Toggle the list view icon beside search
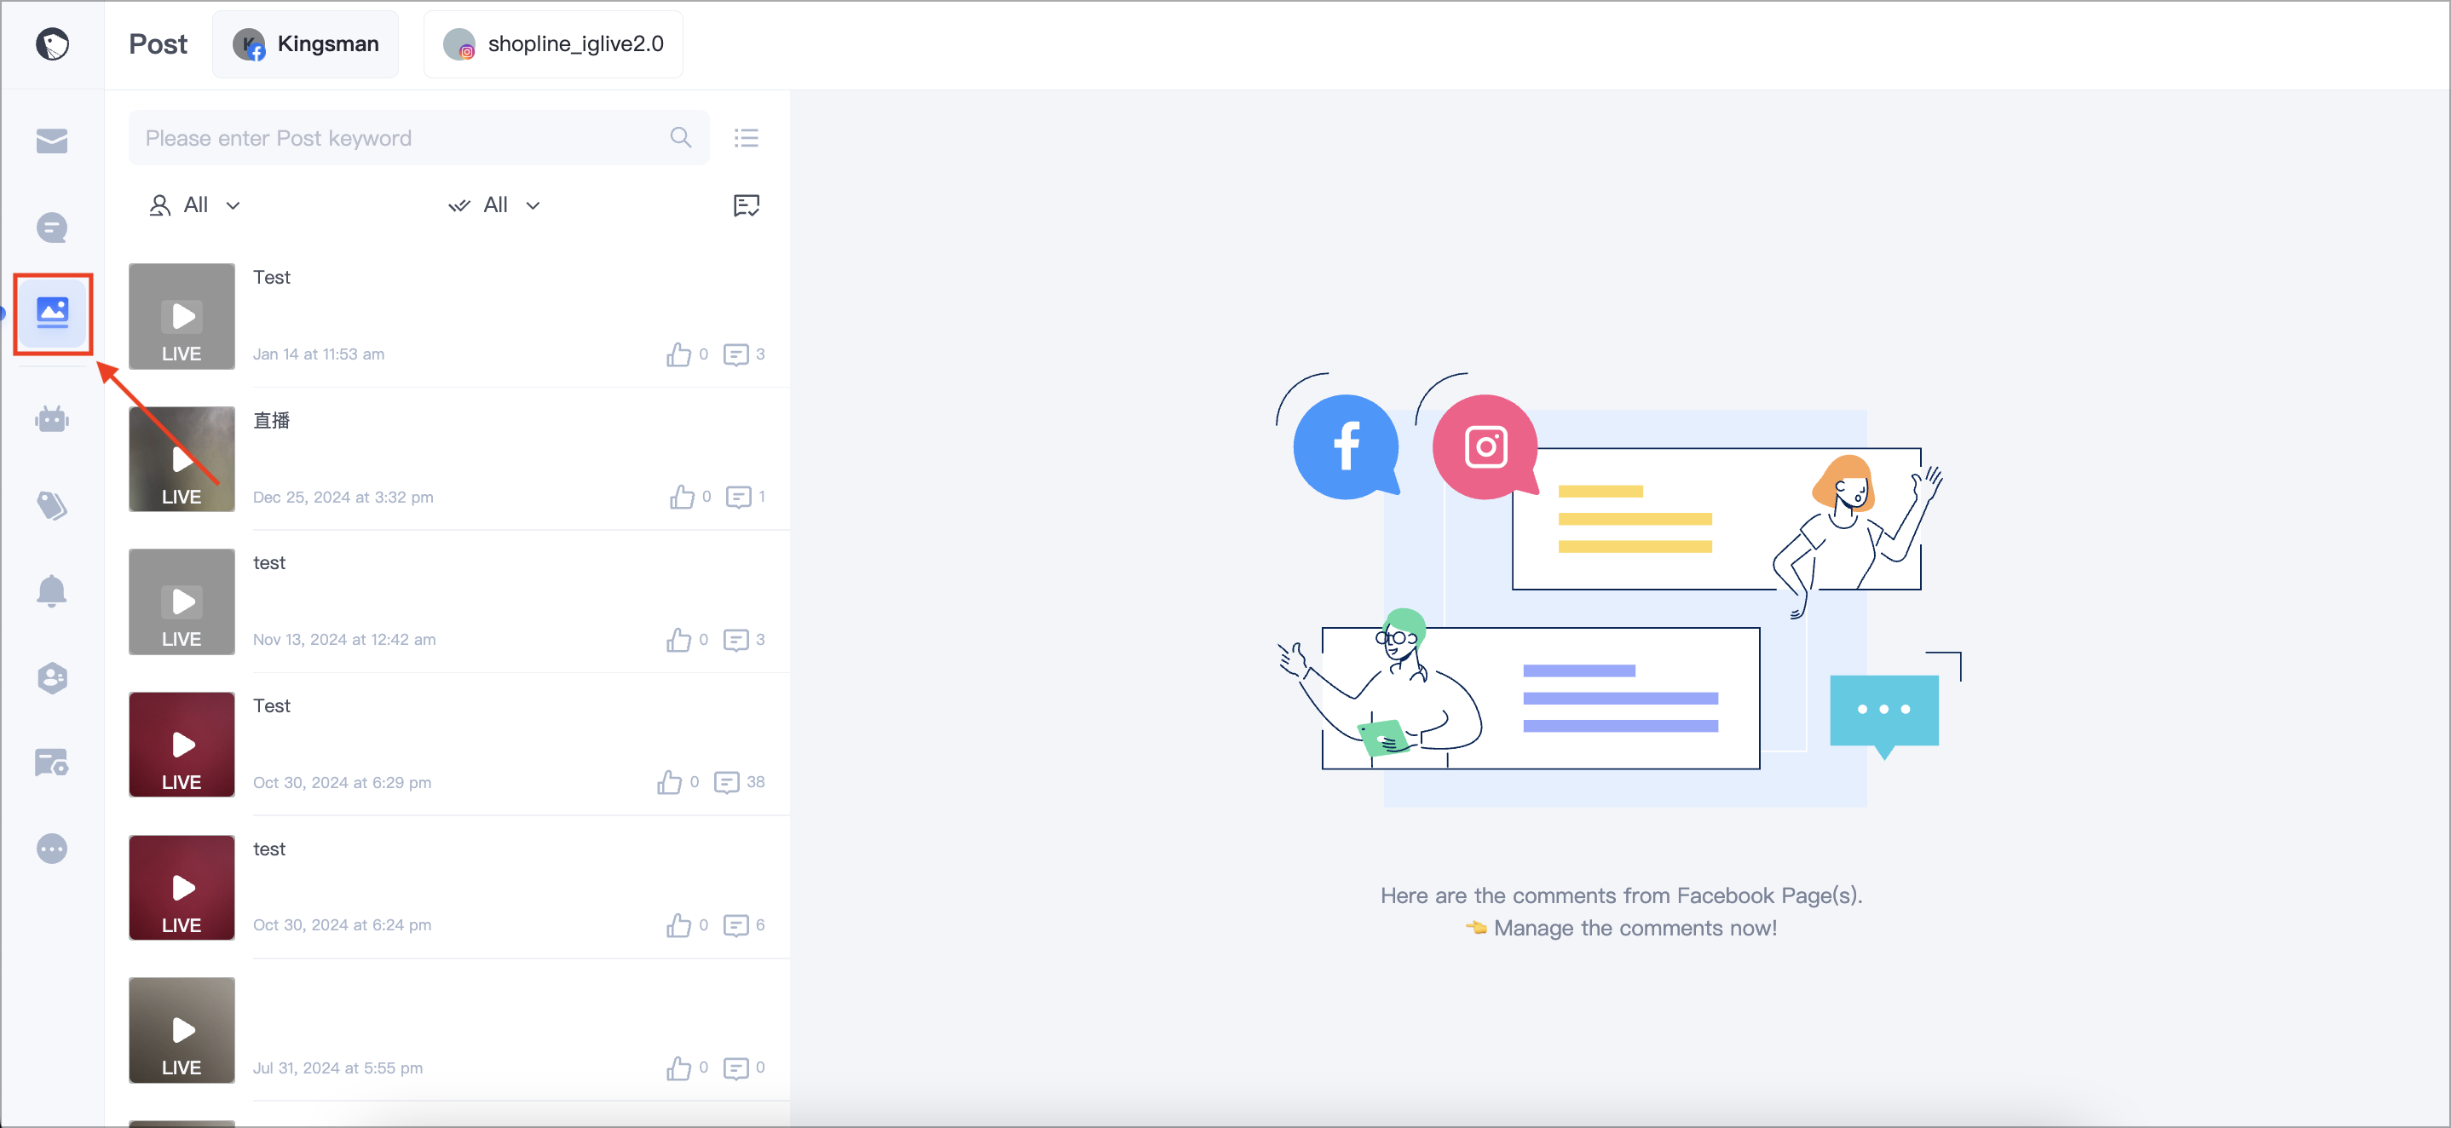Viewport: 2451px width, 1128px height. (x=746, y=138)
